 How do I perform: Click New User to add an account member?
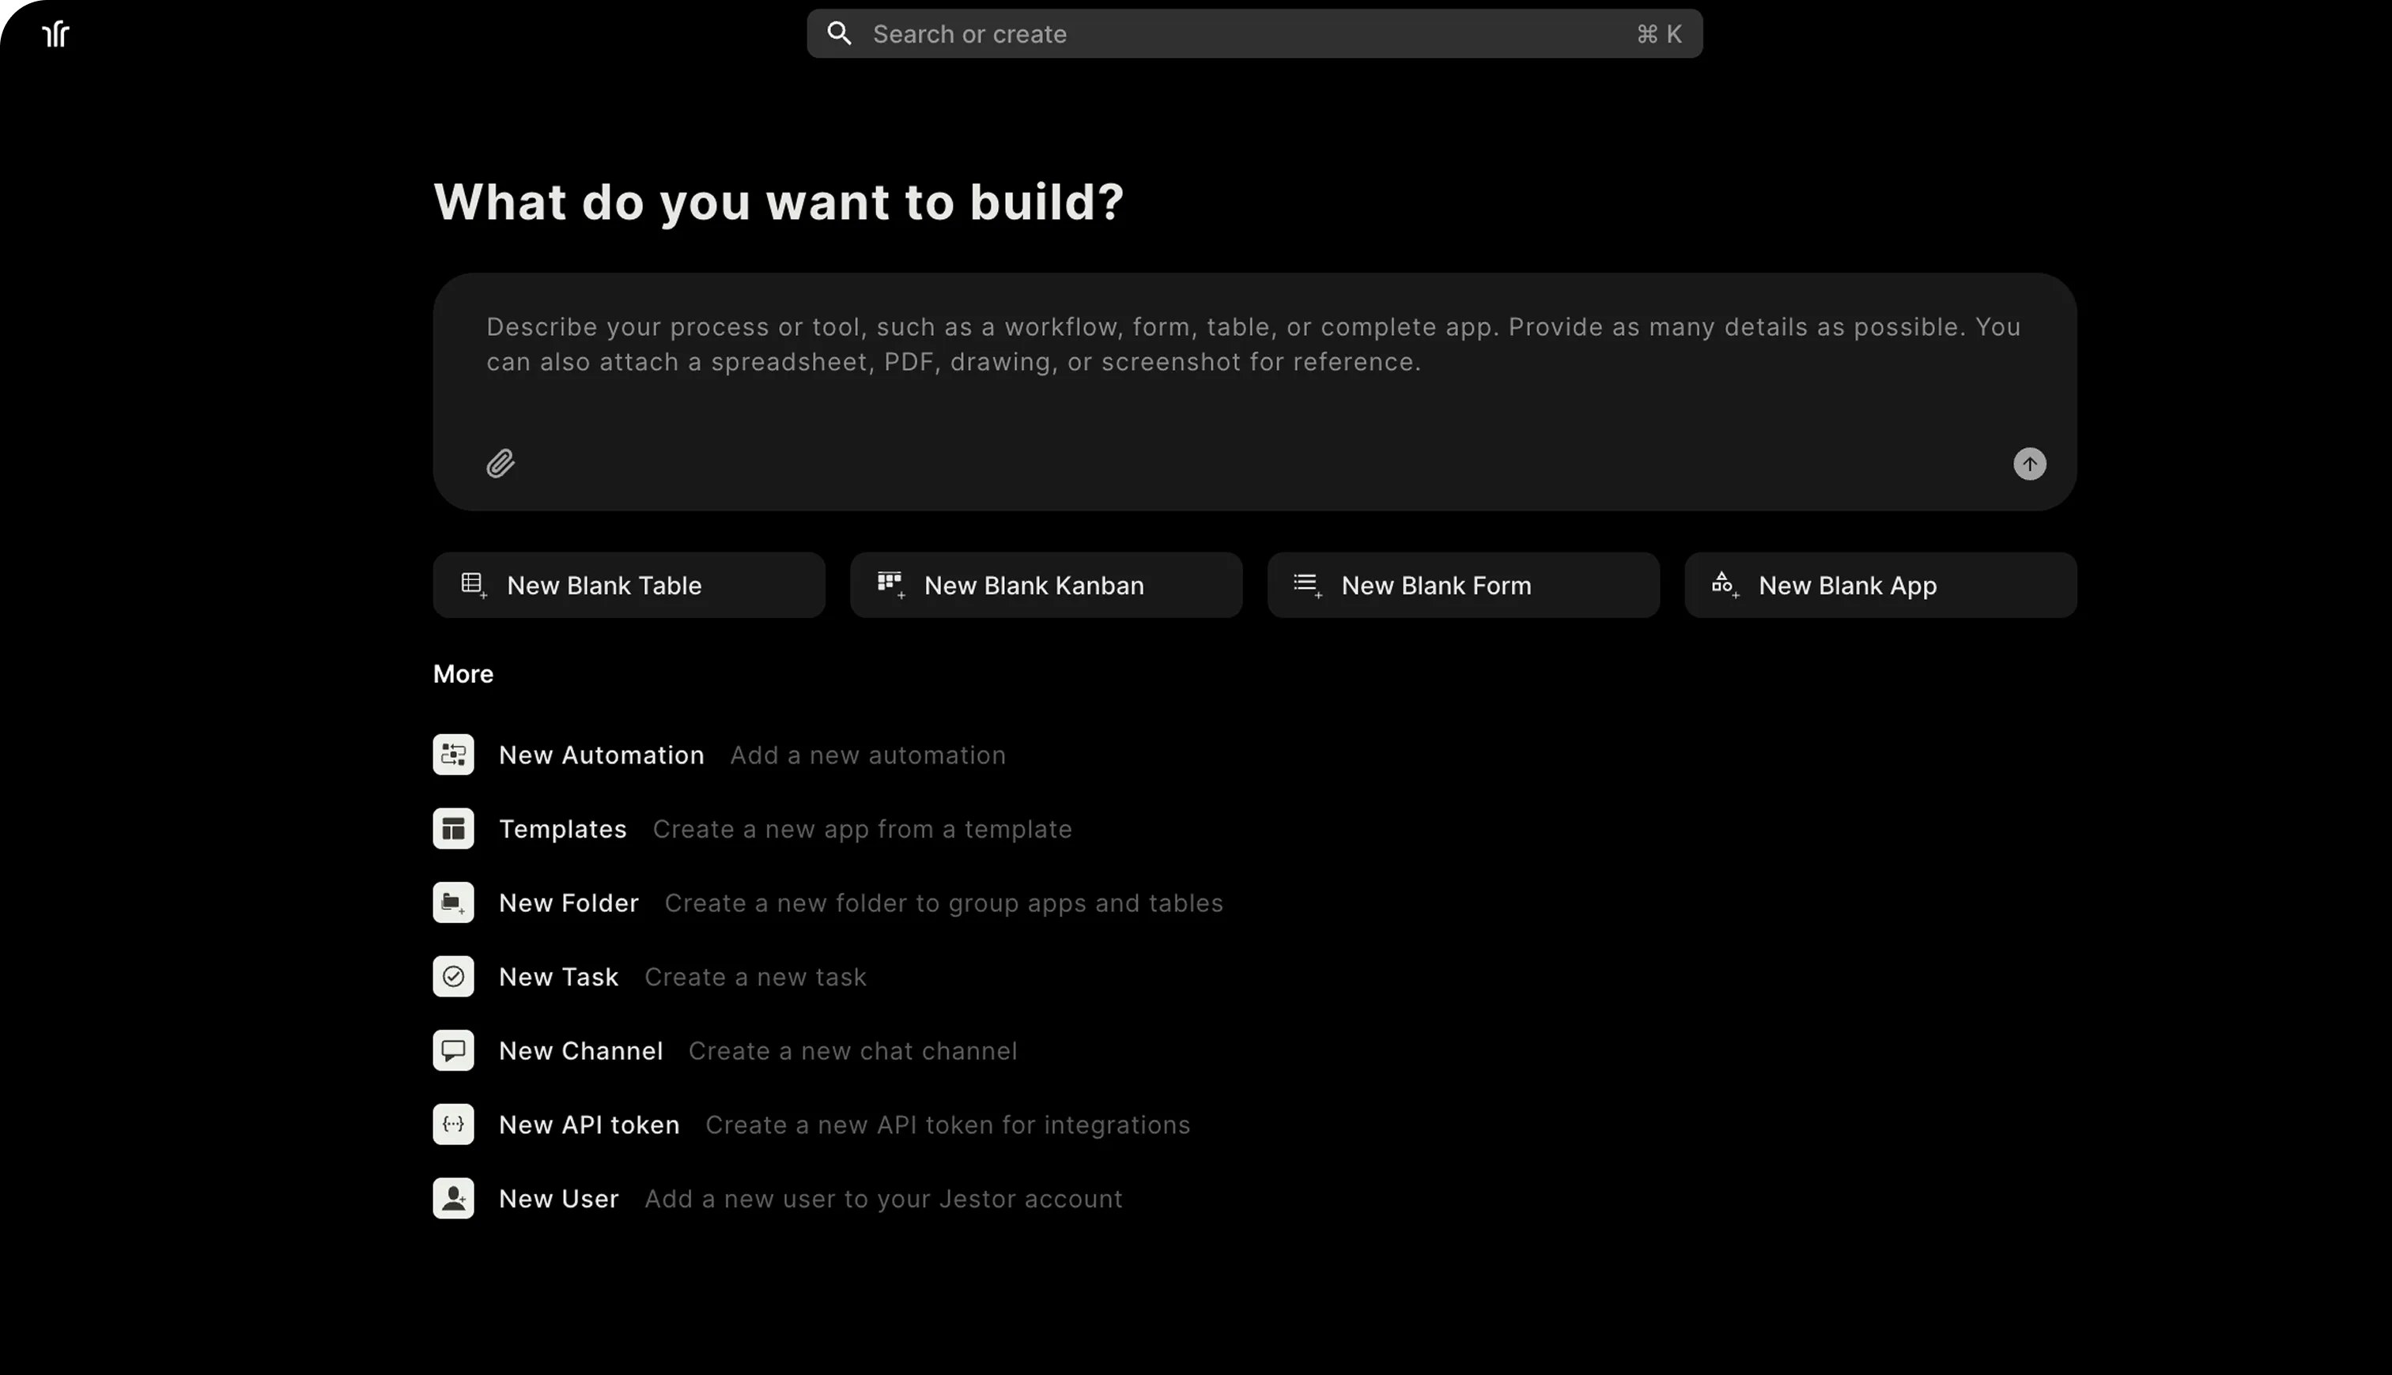(x=557, y=1197)
